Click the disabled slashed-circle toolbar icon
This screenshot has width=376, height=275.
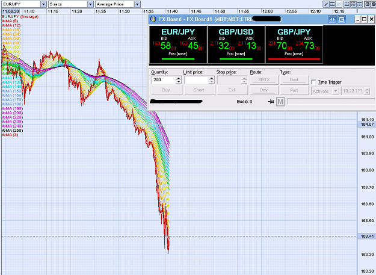click(339, 4)
